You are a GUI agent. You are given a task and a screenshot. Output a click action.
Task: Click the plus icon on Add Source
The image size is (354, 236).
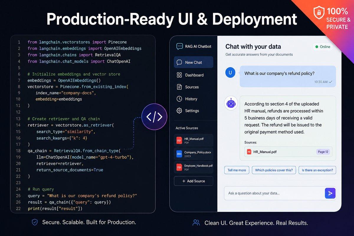click(184, 181)
